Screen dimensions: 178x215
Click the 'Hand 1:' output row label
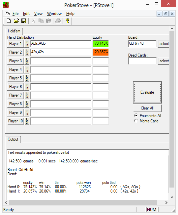tap(14, 191)
